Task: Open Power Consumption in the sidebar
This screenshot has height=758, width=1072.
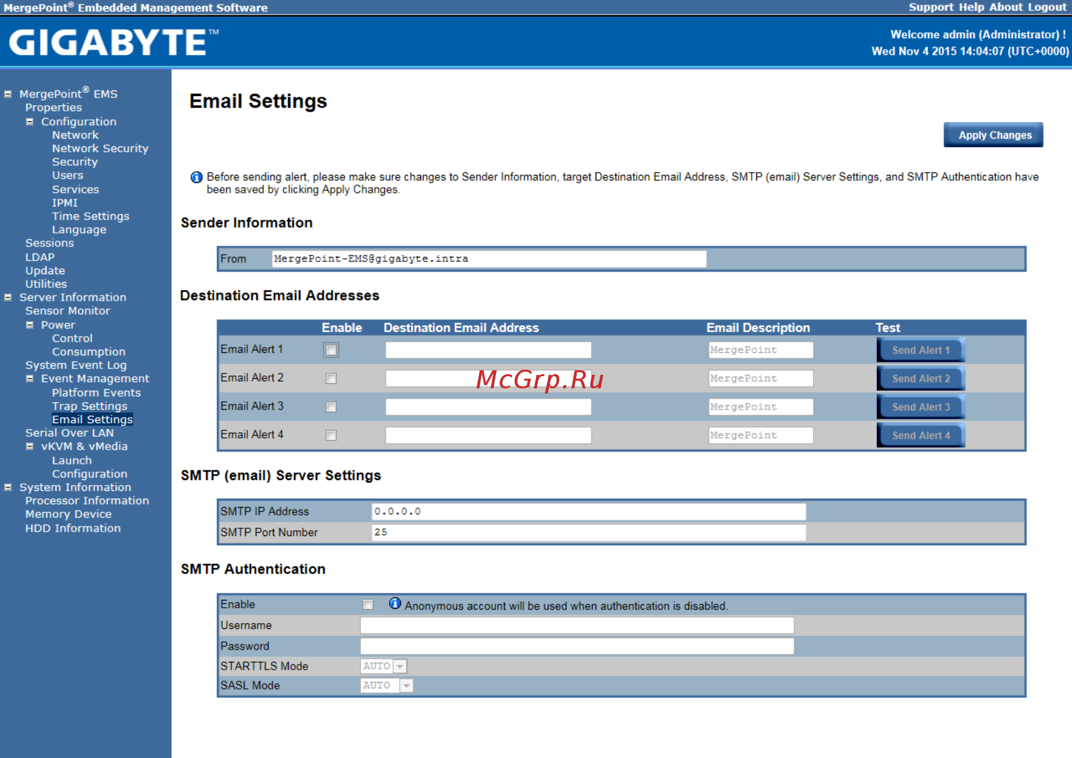Action: [x=89, y=352]
